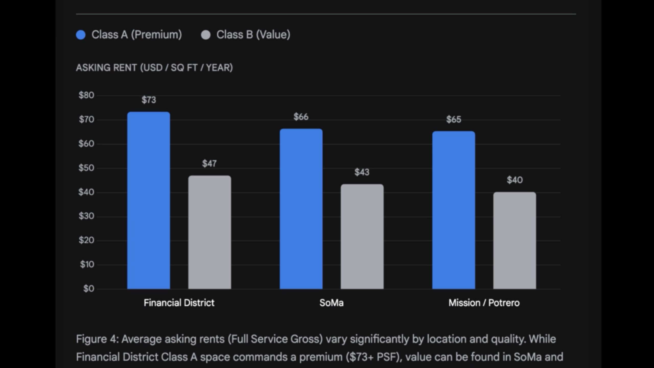Viewport: 654px width, 368px height.
Task: Select the Mission / Potrero Class A bar
Action: click(453, 210)
